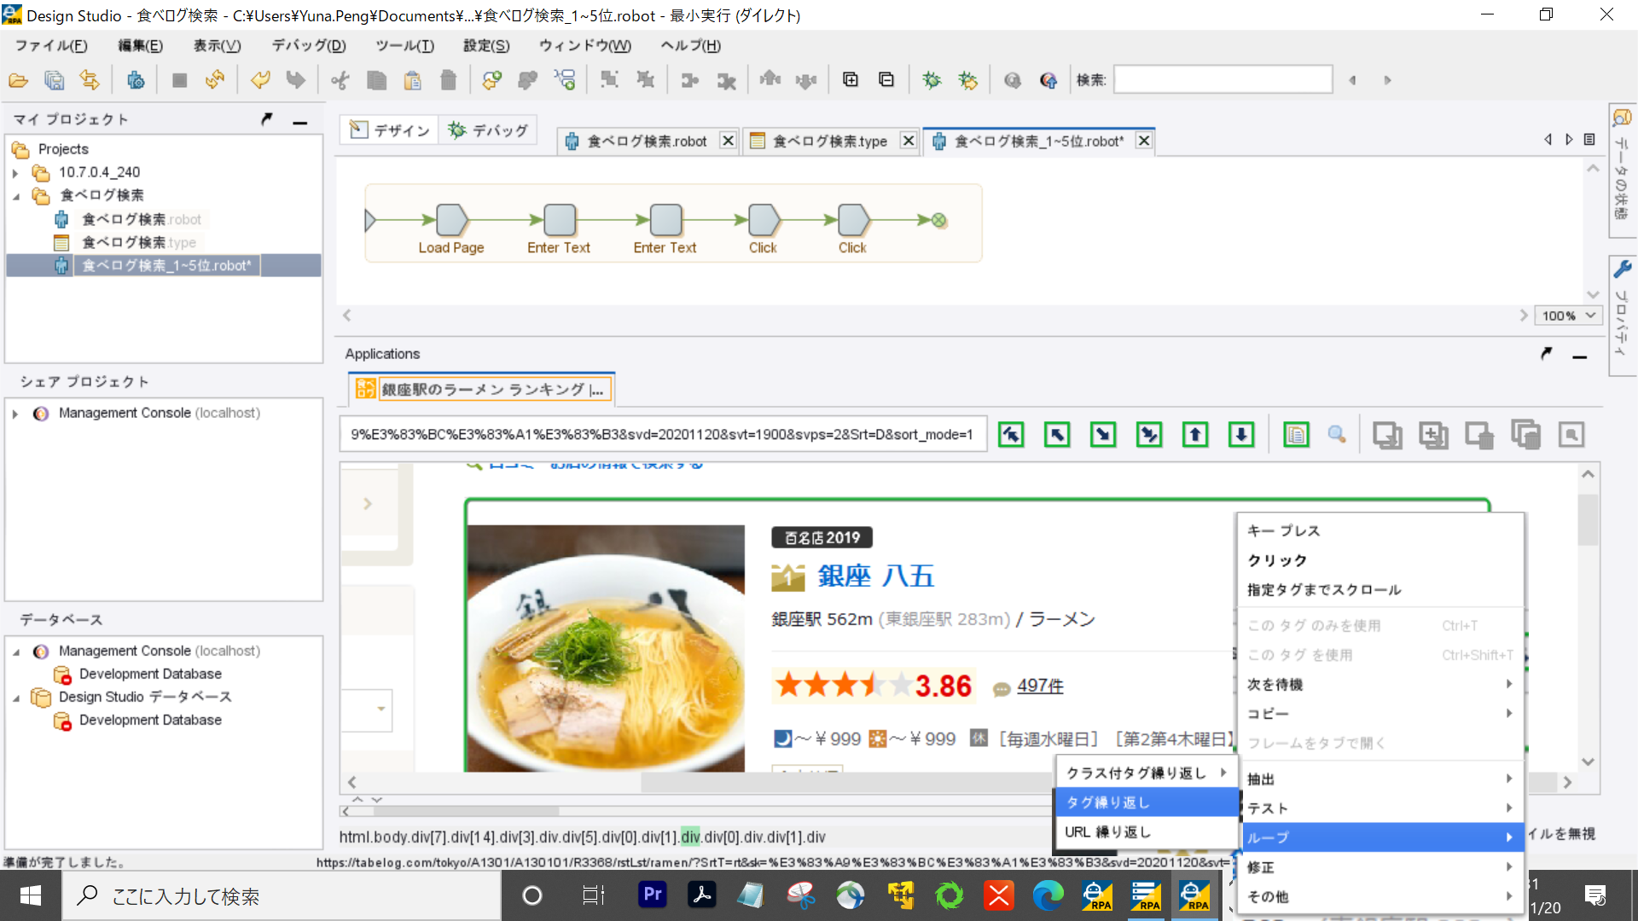Open the 抽出 submenu in context menu
1638x921 pixels.
point(1380,779)
